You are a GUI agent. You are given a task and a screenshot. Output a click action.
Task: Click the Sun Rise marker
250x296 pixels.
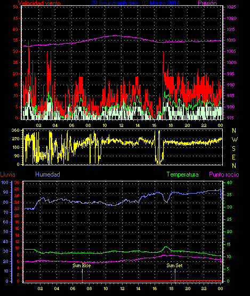click(x=82, y=266)
